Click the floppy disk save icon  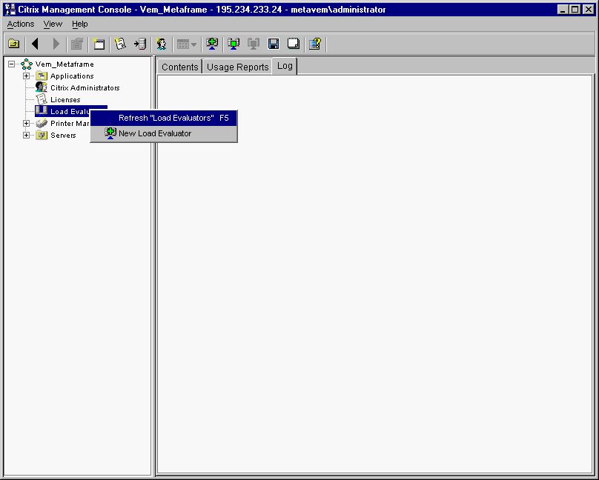click(x=274, y=44)
